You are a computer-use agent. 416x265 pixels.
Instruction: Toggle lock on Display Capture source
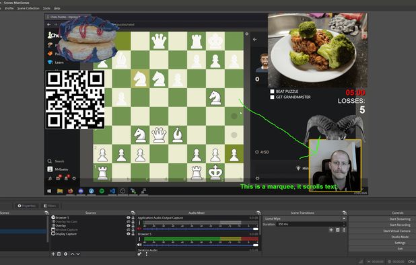133,234
